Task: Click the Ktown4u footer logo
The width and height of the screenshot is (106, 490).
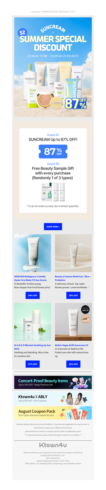Action: (x=53, y=445)
